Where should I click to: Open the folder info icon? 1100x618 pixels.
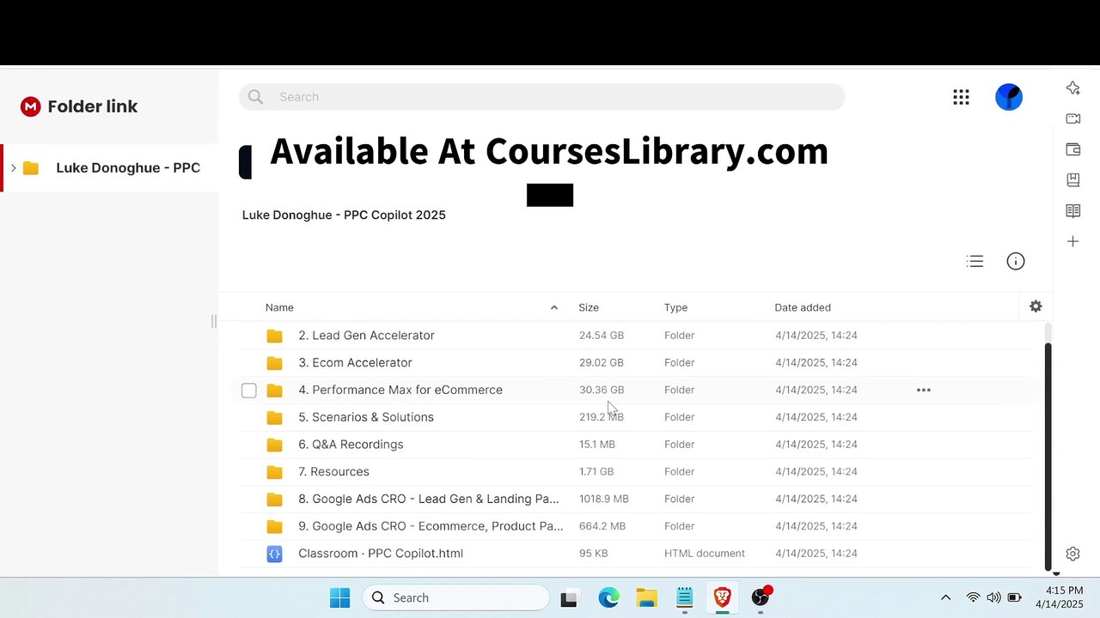coord(1016,261)
